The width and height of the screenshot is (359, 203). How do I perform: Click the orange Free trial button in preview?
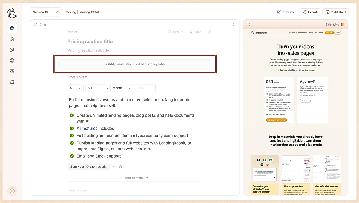[329, 33]
